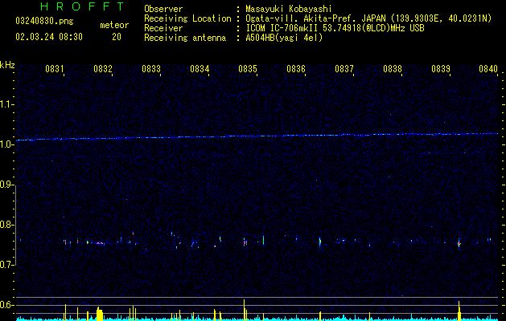Screen dimensions: 506x321
Task: Click the 0832 time marker
Action: (103, 68)
